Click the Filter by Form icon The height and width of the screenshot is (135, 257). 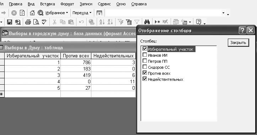pyautogui.click(x=129, y=22)
